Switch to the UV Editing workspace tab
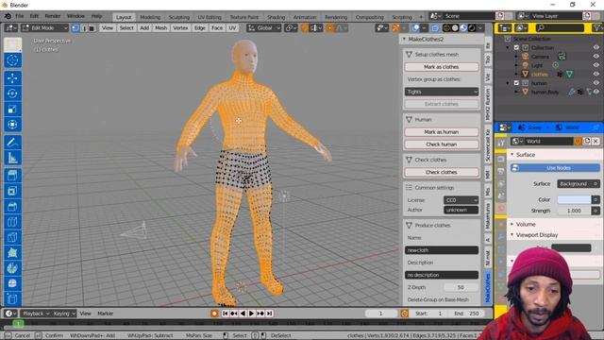 tap(210, 17)
